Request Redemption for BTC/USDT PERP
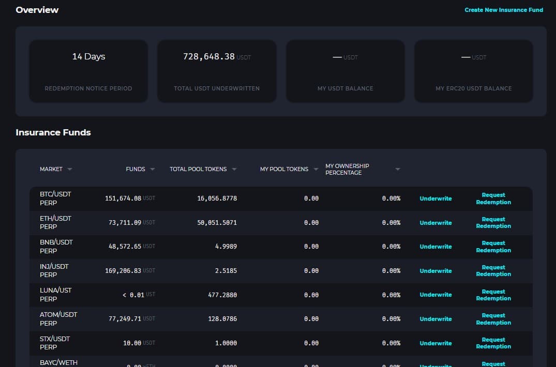The width and height of the screenshot is (556, 367). click(x=493, y=198)
